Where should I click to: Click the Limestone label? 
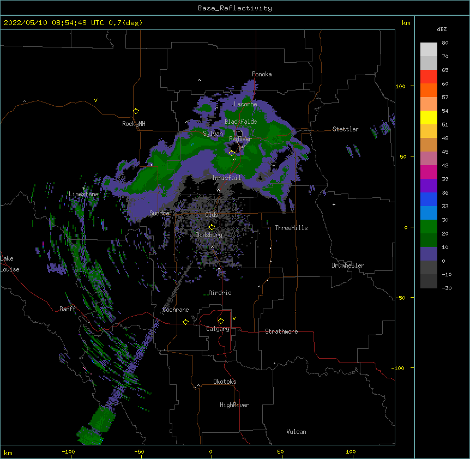[x=83, y=194]
